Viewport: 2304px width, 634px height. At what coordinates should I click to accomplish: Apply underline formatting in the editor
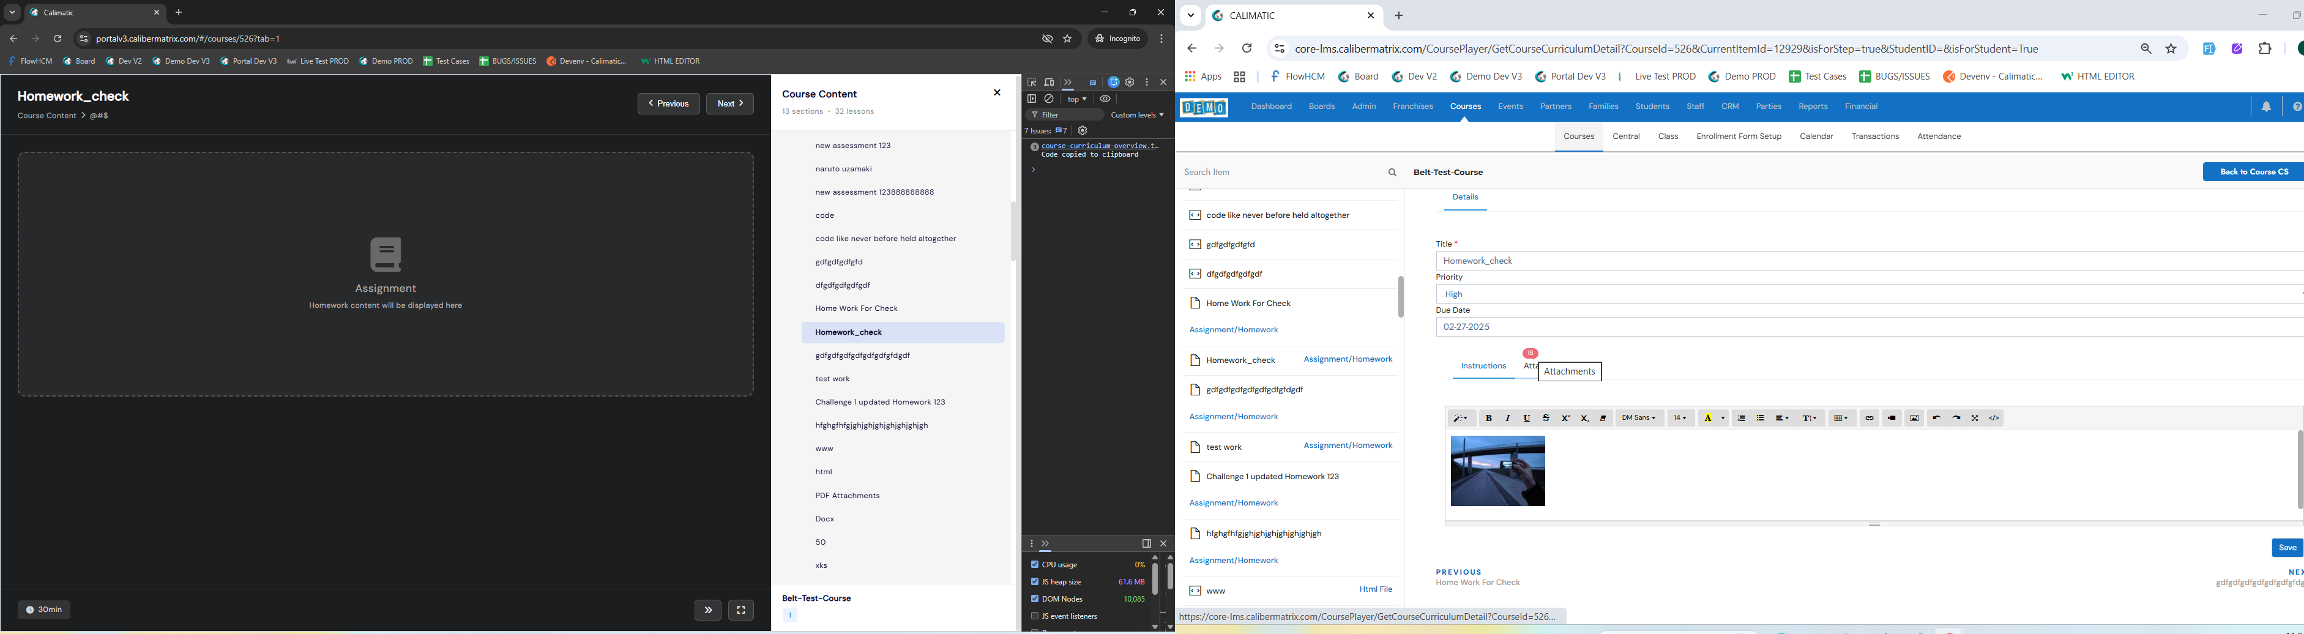[1527, 419]
